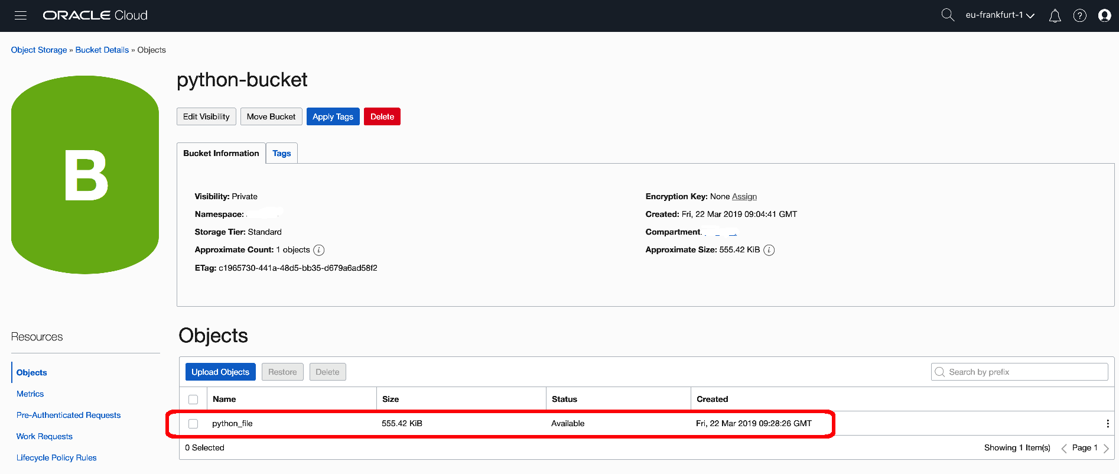Click info icon next to Approximate Count
The image size is (1119, 474).
(x=319, y=250)
